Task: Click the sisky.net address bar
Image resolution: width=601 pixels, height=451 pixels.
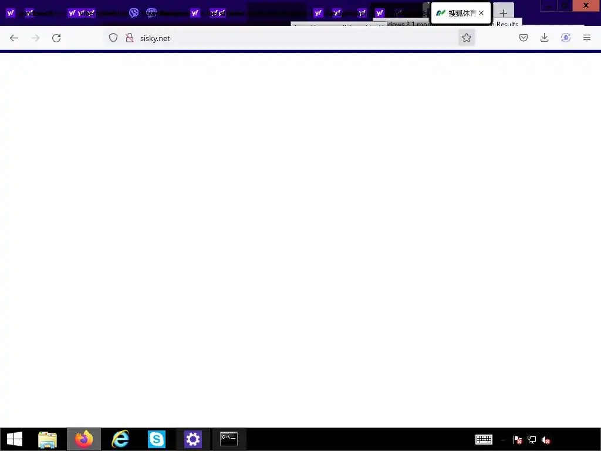Action: 291,38
